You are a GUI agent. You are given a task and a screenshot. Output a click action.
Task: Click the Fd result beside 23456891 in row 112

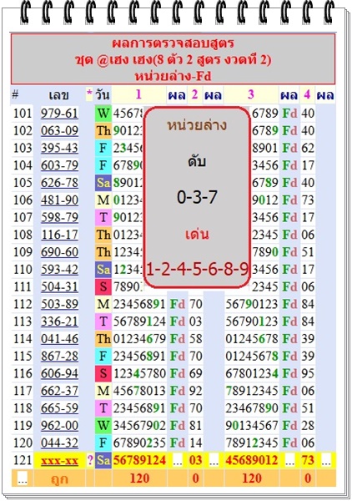coord(178,304)
